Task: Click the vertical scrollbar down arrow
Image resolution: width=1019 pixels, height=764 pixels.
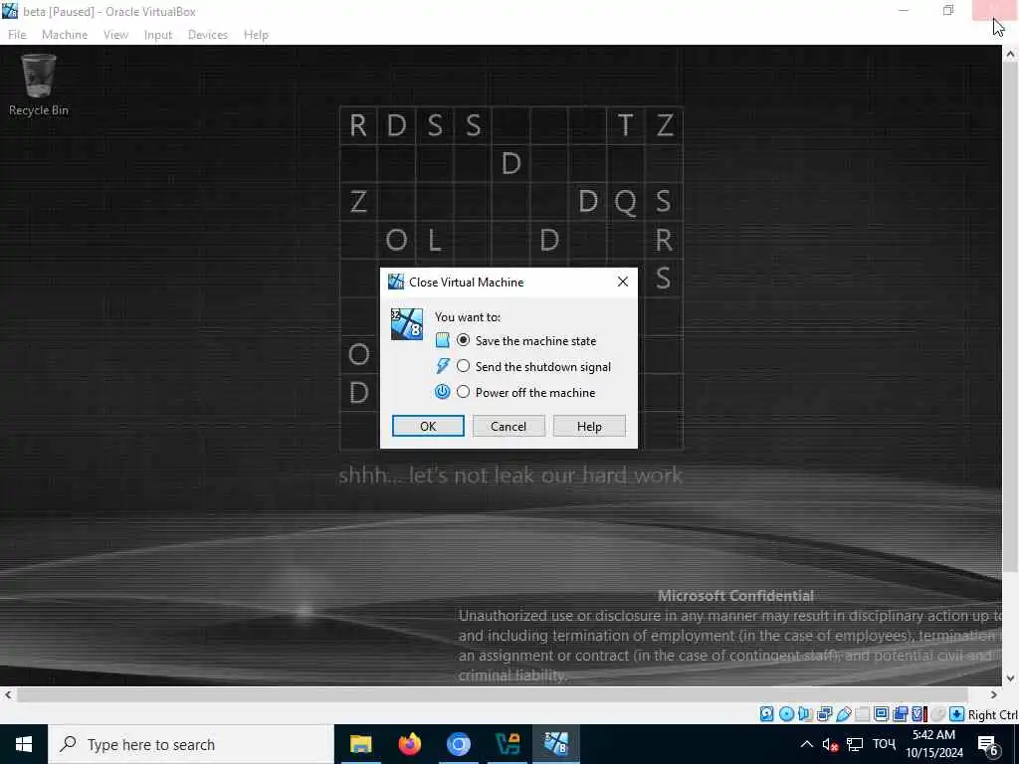Action: point(1010,678)
